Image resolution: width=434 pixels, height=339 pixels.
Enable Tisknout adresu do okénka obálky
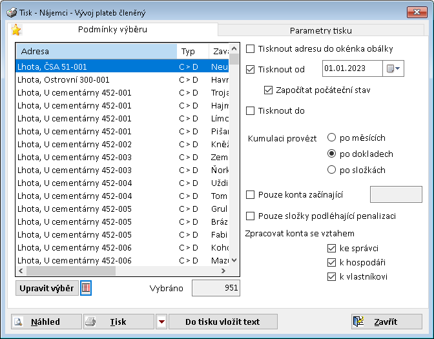pyautogui.click(x=251, y=49)
